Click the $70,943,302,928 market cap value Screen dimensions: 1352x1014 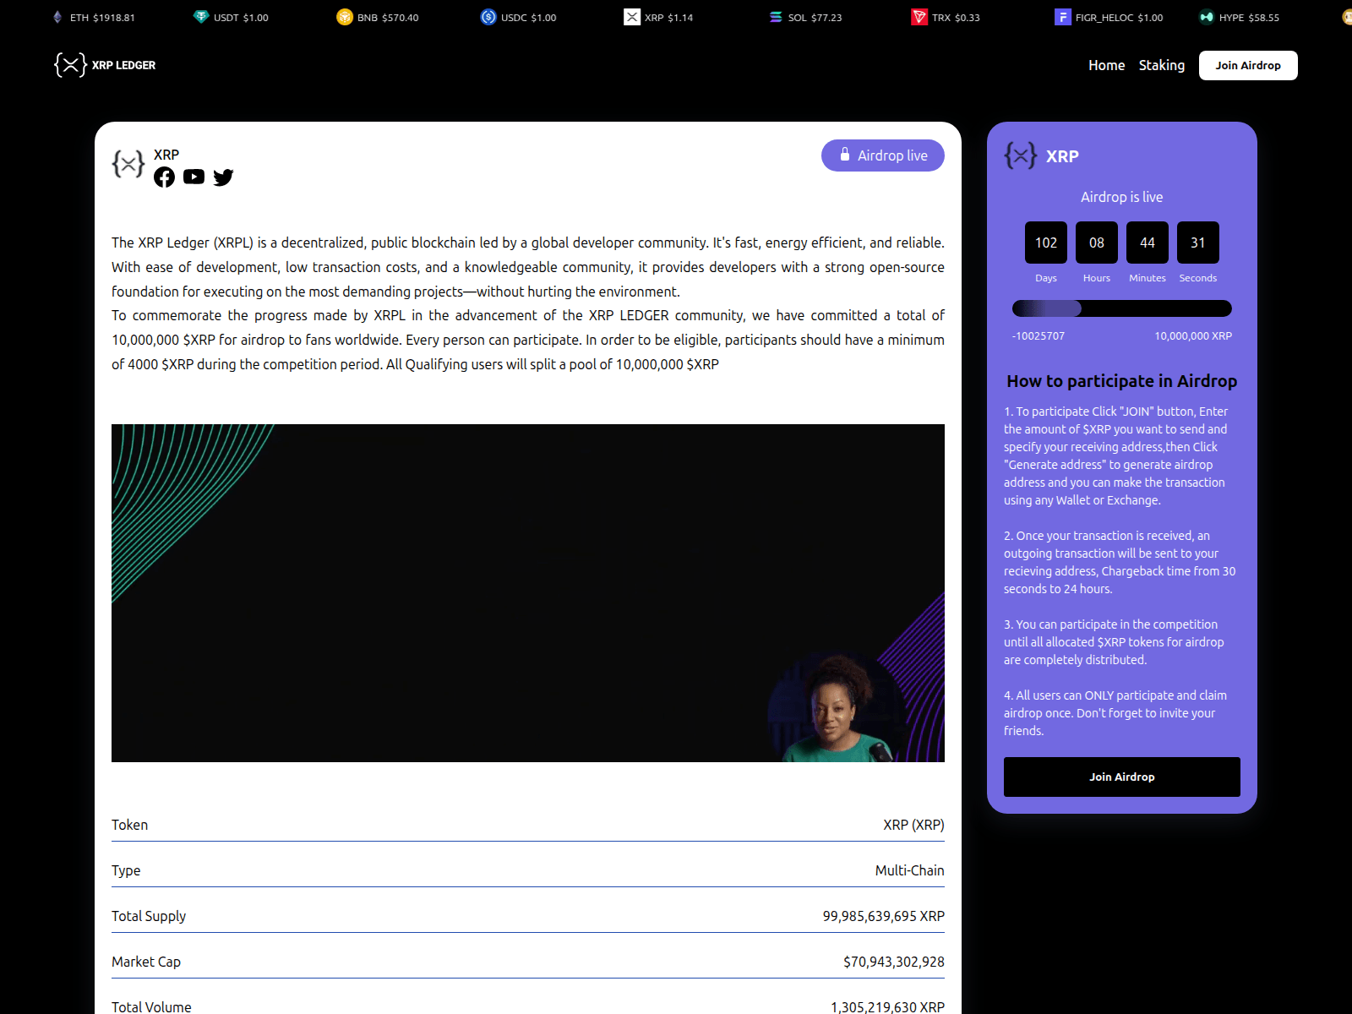tap(894, 962)
